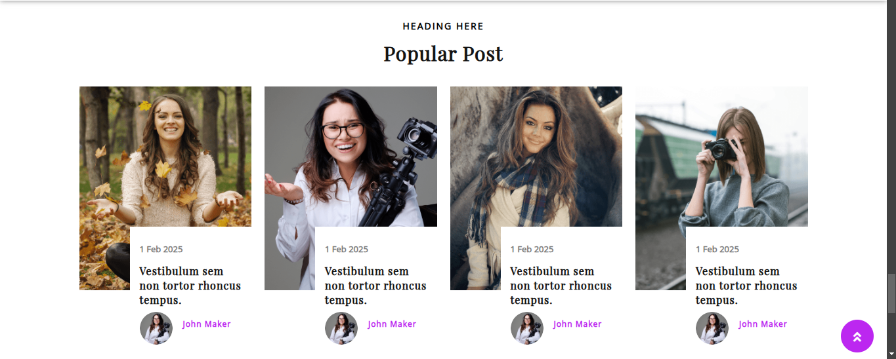Open second post's Vestibulum sem title
The image size is (896, 359).
(x=375, y=286)
